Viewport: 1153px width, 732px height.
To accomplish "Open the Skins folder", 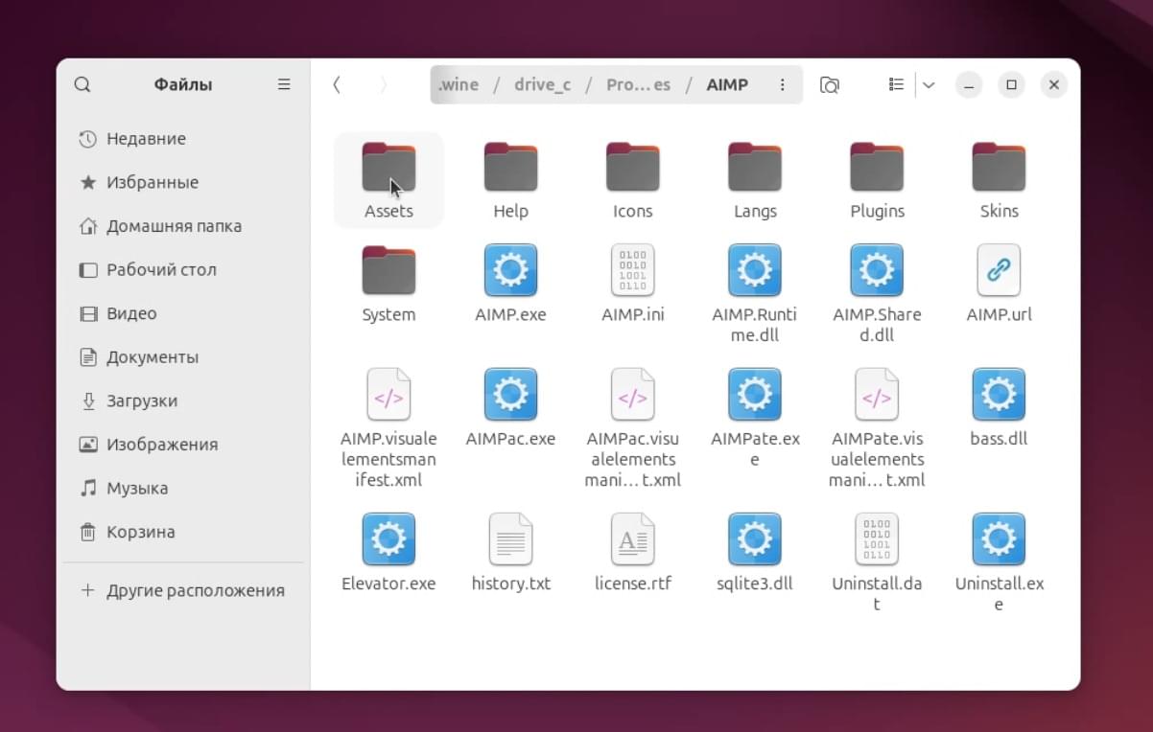I will point(999,167).
